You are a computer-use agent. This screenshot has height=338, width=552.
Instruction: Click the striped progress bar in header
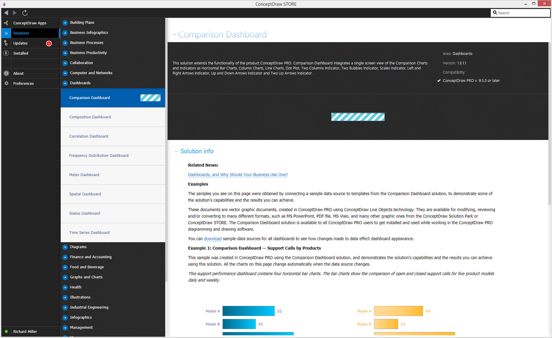pyautogui.click(x=358, y=117)
